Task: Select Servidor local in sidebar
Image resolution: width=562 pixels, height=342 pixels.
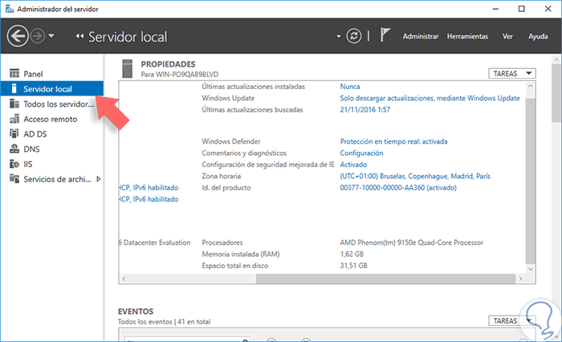Action: [52, 89]
